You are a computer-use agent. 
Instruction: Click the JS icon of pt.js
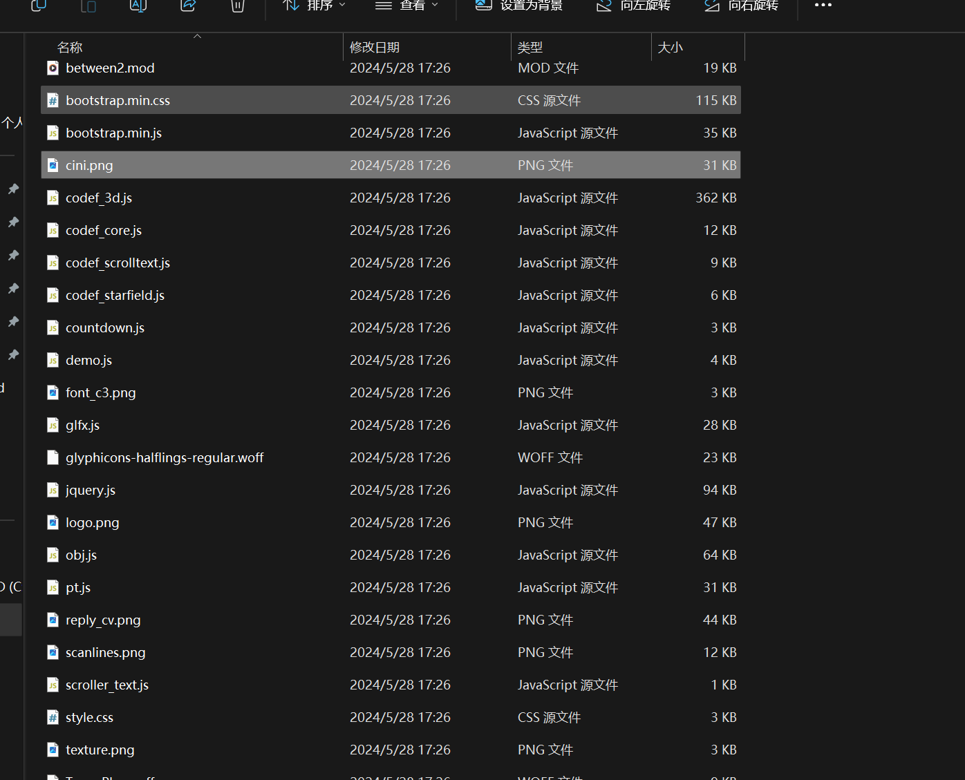point(53,587)
